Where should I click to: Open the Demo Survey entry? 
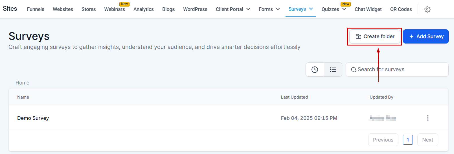click(33, 118)
